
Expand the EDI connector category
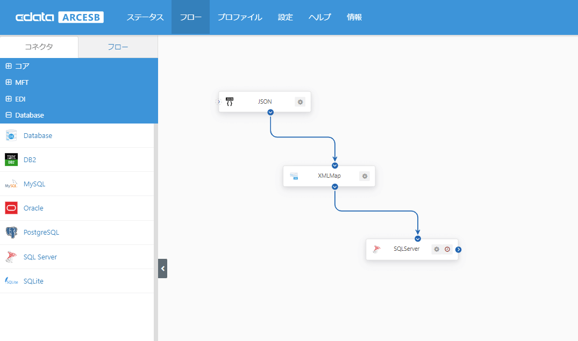tap(9, 99)
